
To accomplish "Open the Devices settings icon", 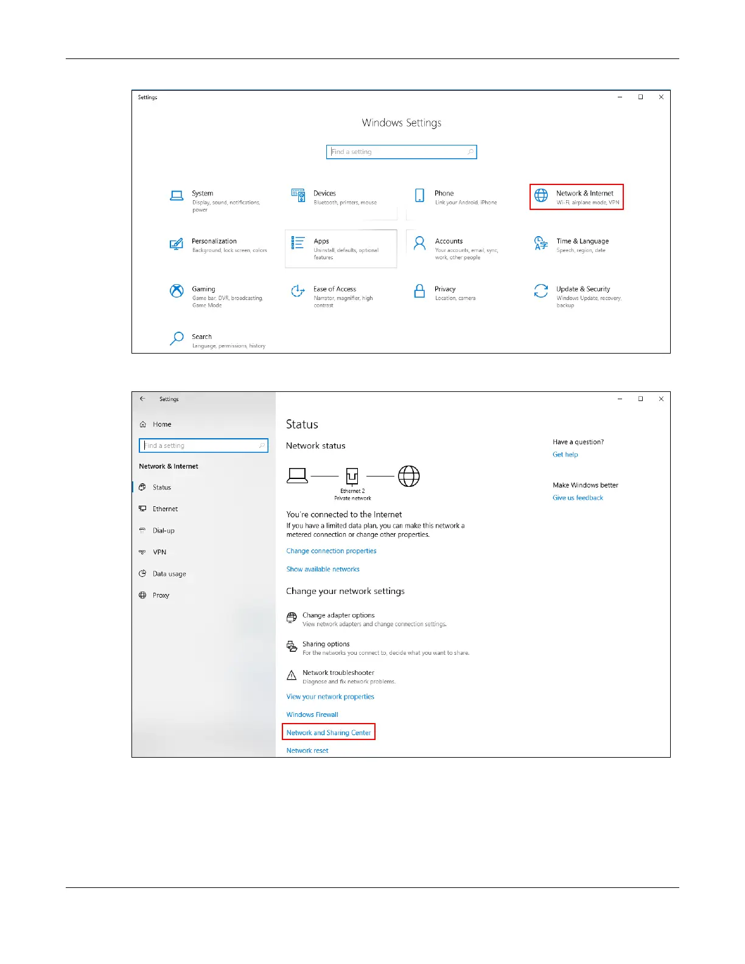I will 298,195.
